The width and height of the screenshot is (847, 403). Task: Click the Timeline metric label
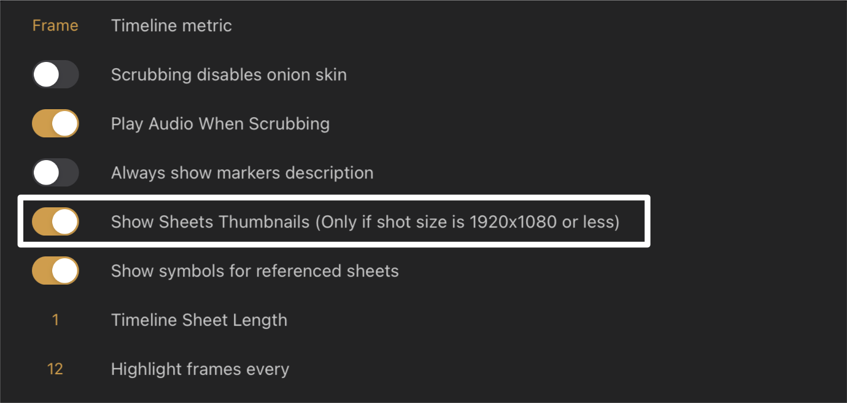click(x=171, y=26)
